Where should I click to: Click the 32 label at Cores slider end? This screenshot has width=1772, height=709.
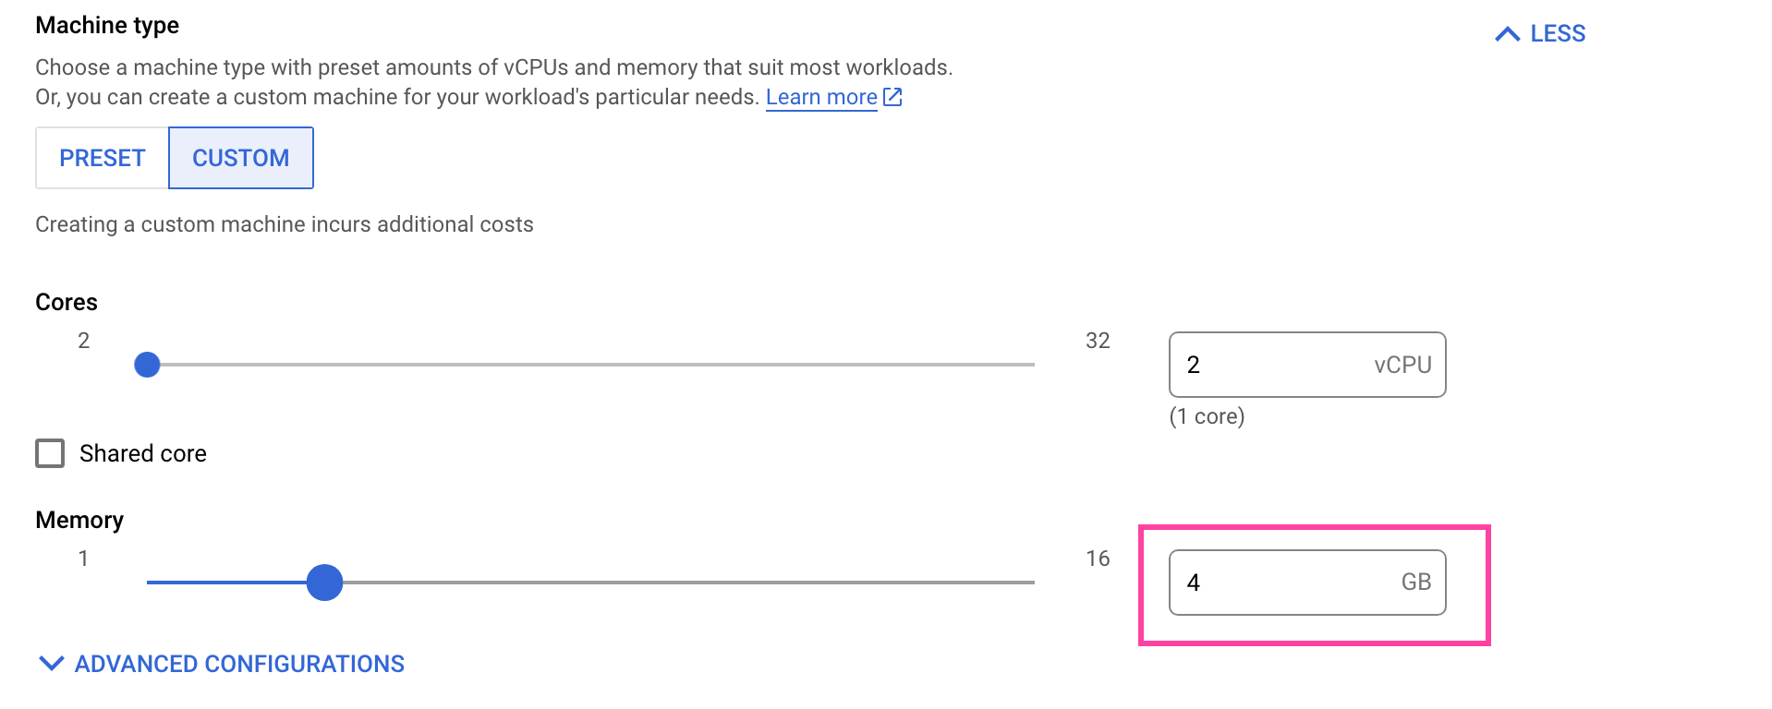point(1098,340)
